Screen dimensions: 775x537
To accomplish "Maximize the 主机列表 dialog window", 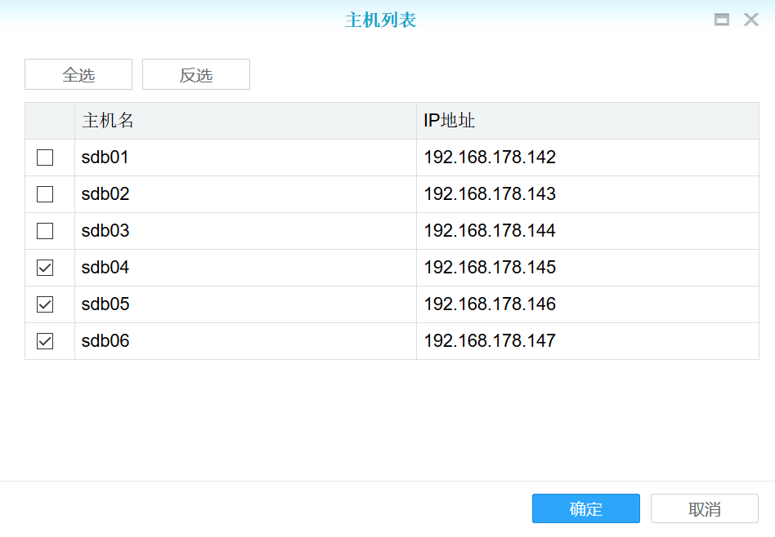I will pyautogui.click(x=722, y=20).
